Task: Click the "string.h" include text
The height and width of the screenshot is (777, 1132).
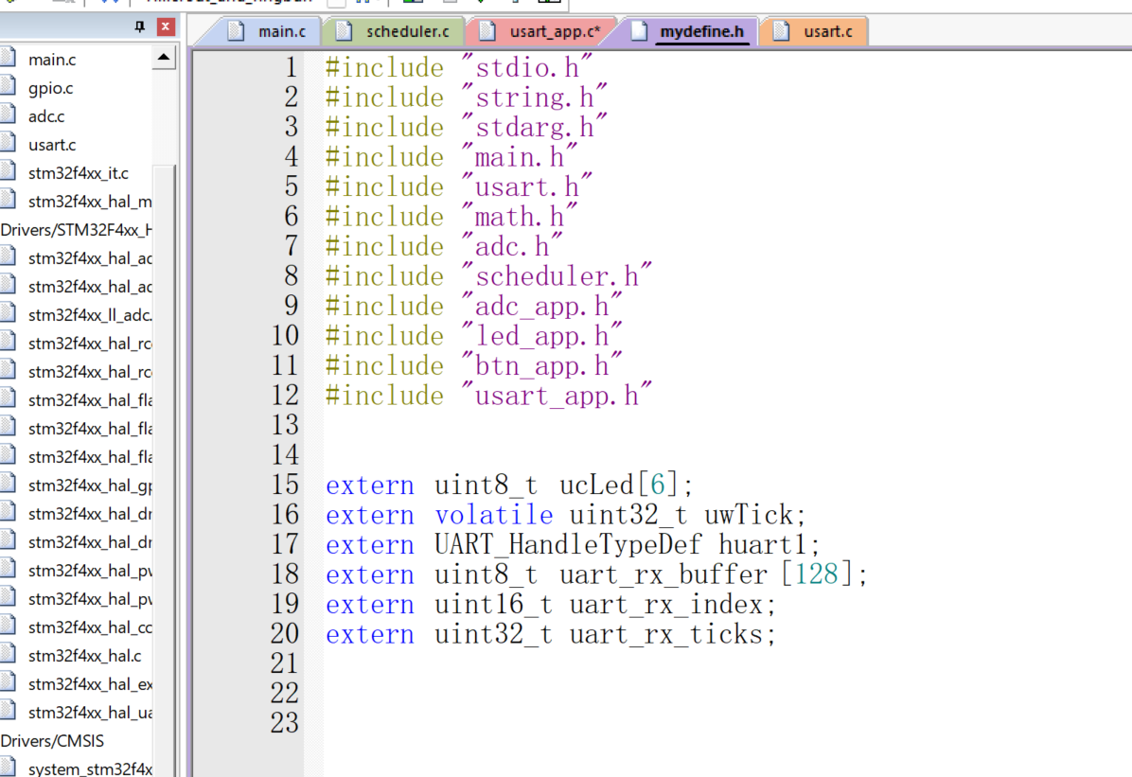Action: point(534,97)
